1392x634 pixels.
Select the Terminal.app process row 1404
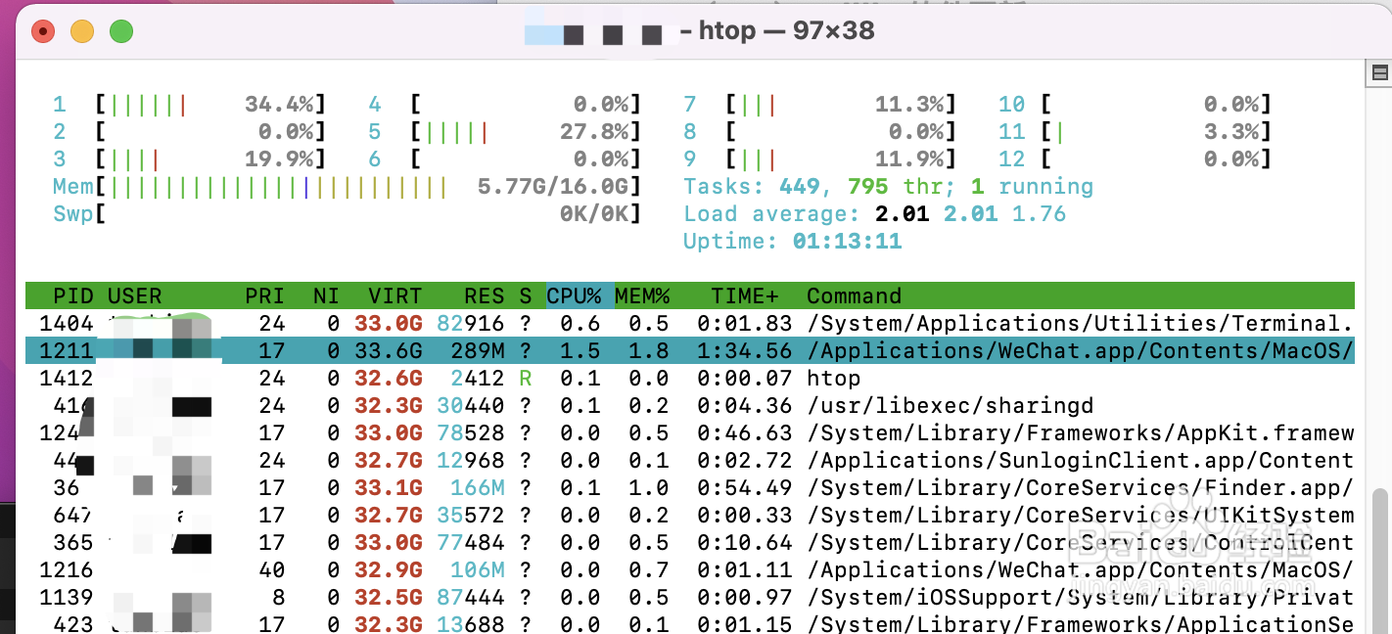point(690,323)
